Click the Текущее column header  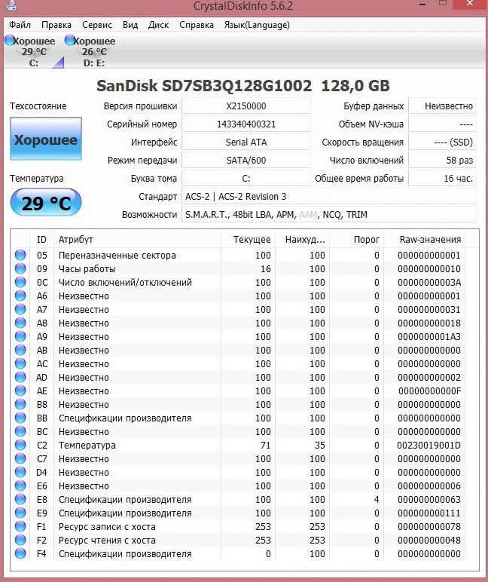click(249, 240)
